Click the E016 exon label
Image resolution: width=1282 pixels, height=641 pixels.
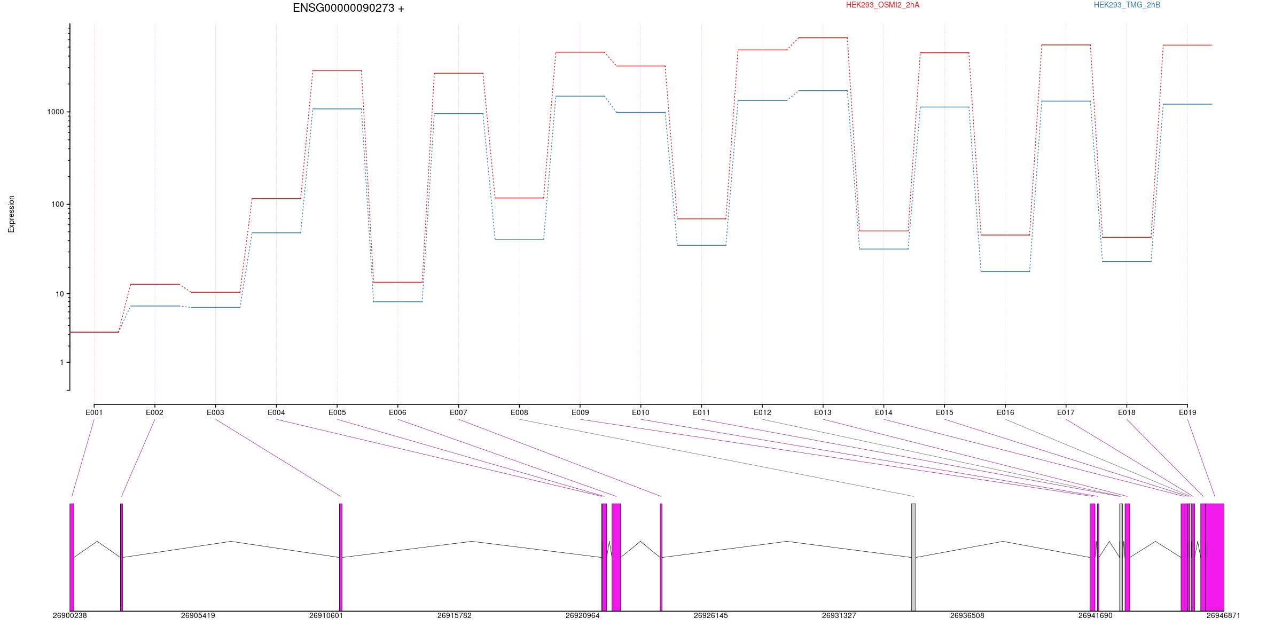tap(1005, 412)
